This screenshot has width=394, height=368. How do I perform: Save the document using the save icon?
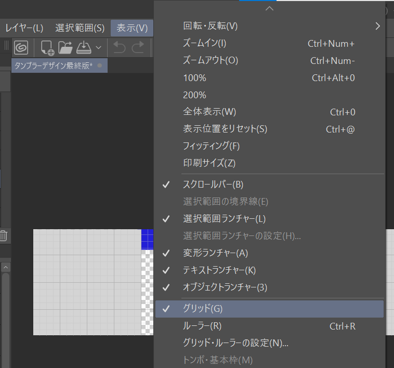(84, 47)
